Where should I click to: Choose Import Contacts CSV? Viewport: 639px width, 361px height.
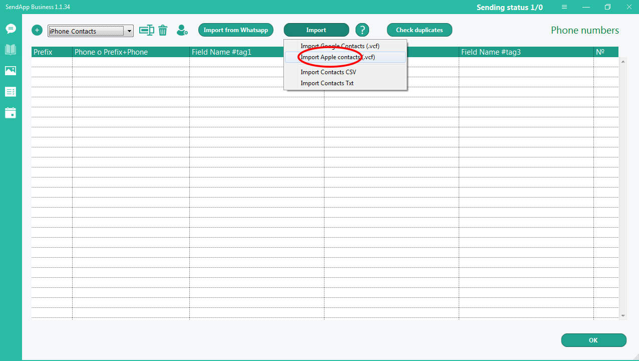tap(345, 72)
